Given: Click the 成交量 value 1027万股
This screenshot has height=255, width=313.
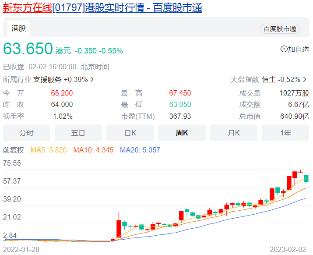Looking at the screenshot, I should click(x=294, y=93).
